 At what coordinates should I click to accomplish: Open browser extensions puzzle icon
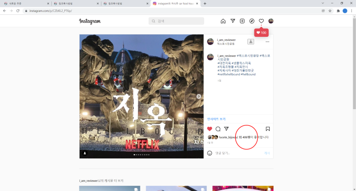(x=338, y=11)
